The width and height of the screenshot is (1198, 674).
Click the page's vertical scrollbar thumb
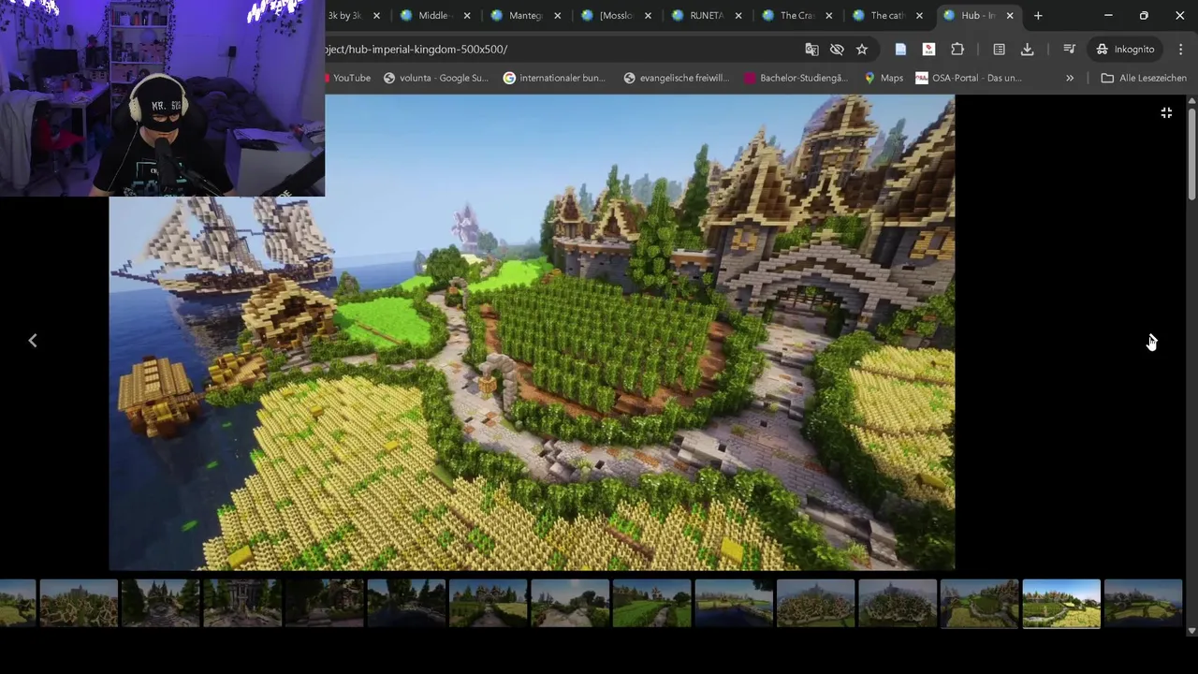[x=1191, y=155]
